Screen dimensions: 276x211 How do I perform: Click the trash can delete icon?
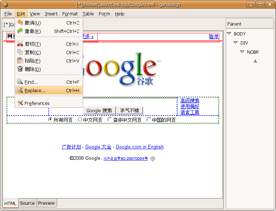coord(20,69)
